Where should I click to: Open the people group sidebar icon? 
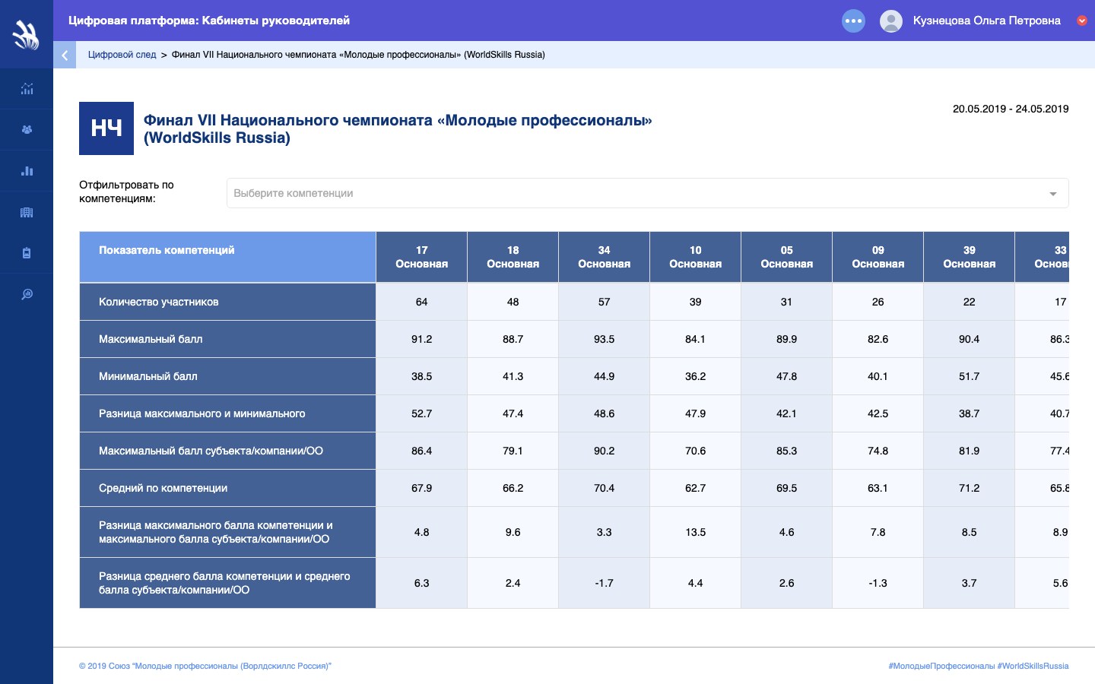27,130
